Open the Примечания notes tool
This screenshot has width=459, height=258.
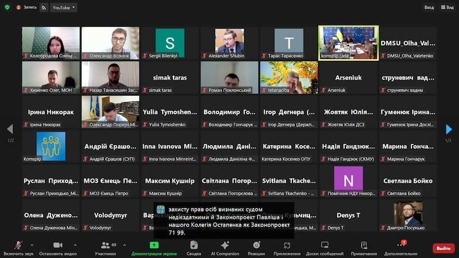364,245
